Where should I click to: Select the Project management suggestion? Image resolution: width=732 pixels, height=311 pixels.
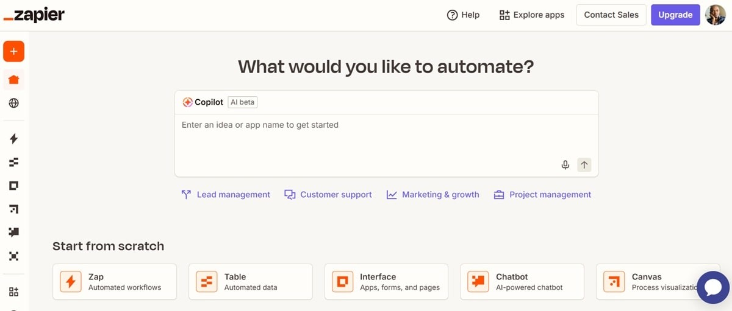coord(542,195)
